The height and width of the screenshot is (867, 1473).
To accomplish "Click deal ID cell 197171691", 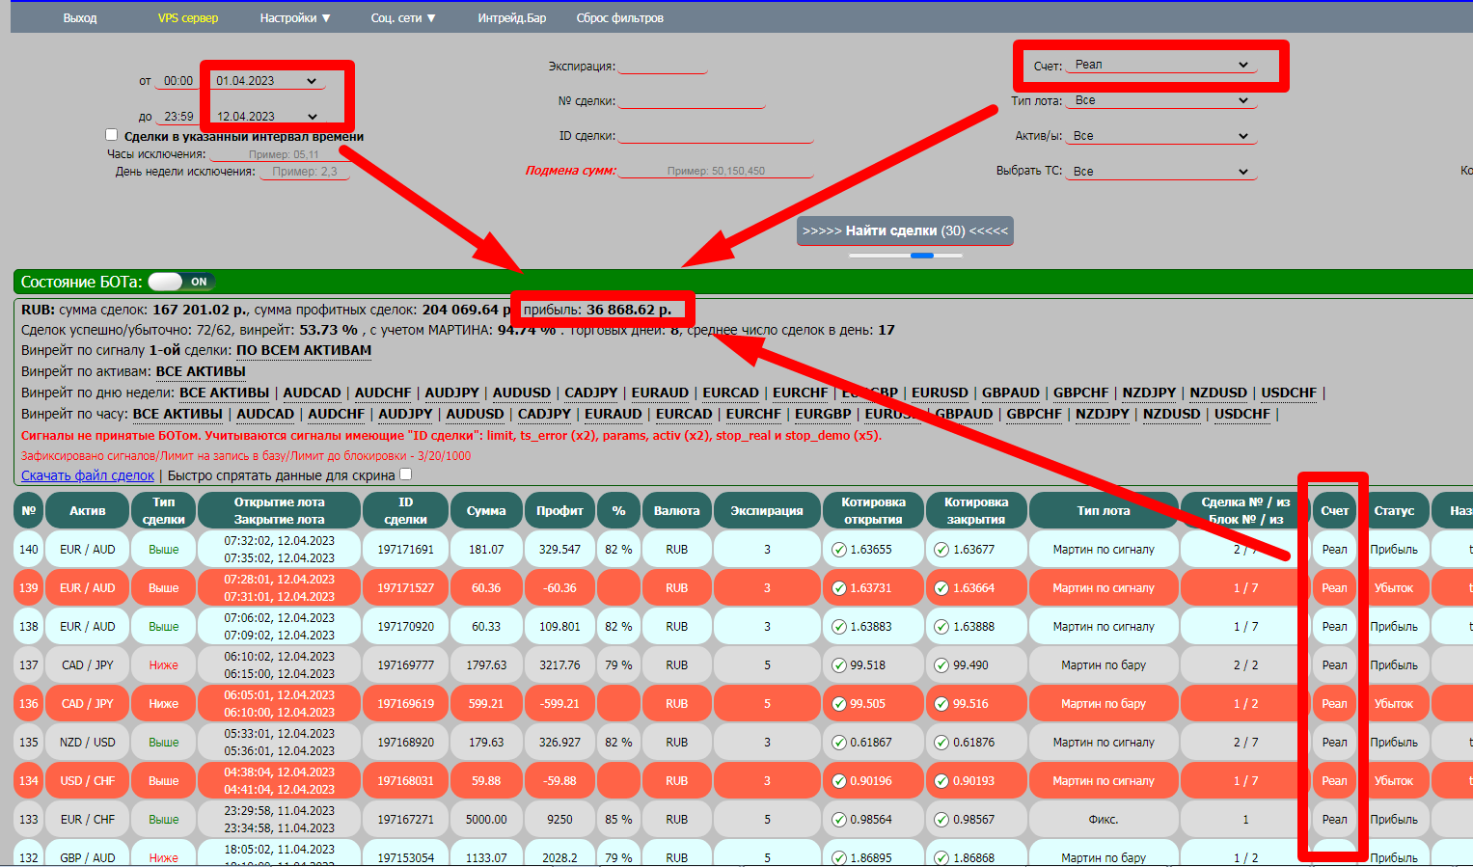I will click(x=405, y=550).
